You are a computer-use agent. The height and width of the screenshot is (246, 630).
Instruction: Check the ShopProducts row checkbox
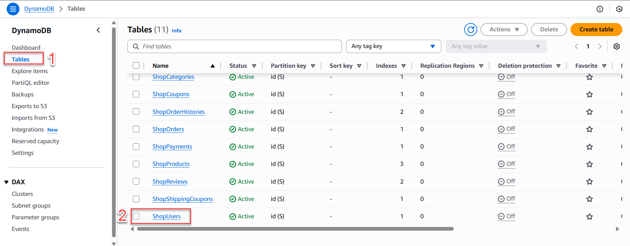point(136,164)
